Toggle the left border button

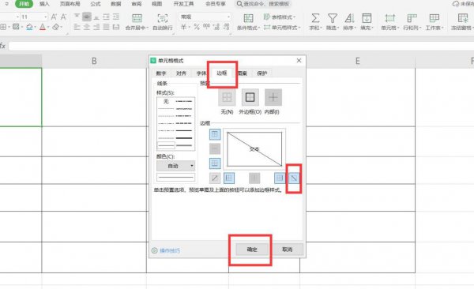point(229,178)
